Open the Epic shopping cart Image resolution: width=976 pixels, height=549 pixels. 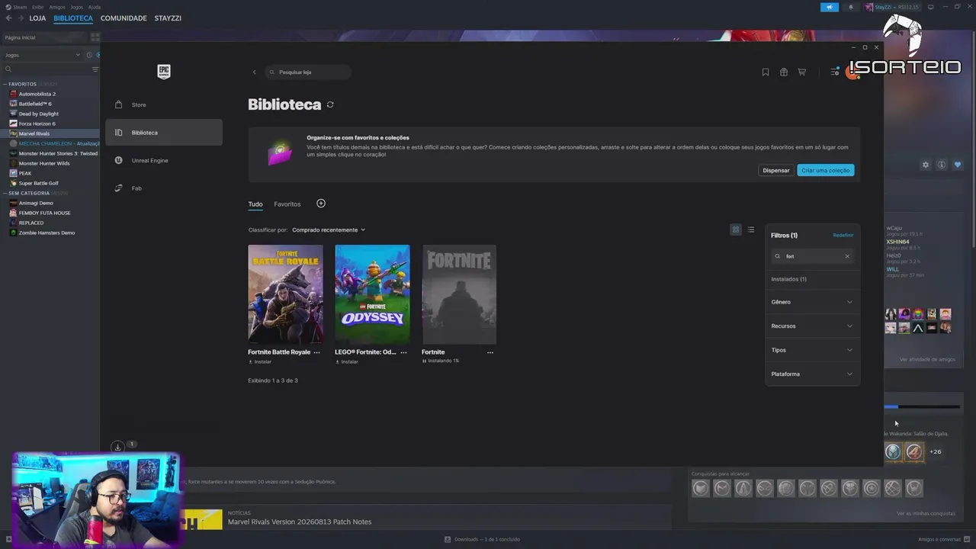click(x=802, y=72)
